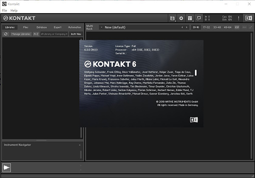Open settings via the gear icon
The height and width of the screenshot is (178, 255).
[x=181, y=18]
